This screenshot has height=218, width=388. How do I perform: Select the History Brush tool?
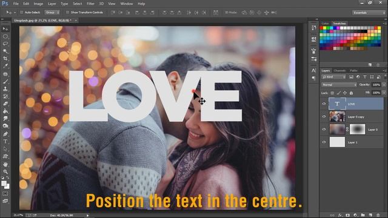[x=5, y=96]
